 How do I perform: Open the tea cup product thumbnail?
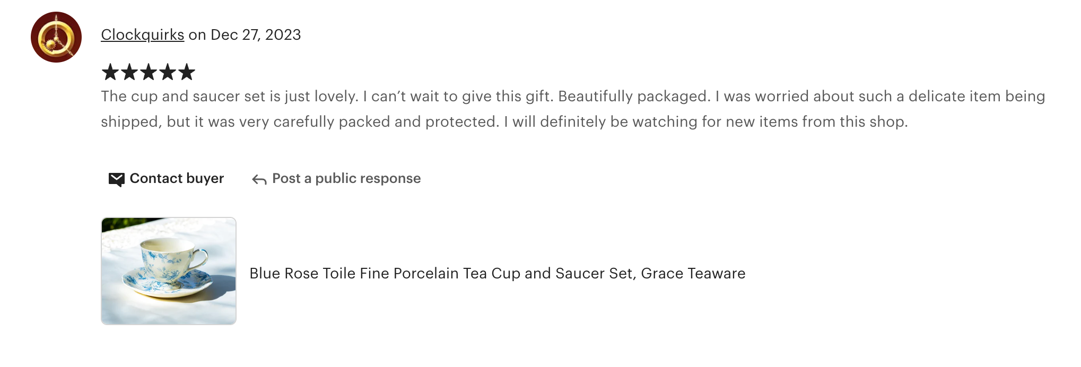[x=169, y=271]
